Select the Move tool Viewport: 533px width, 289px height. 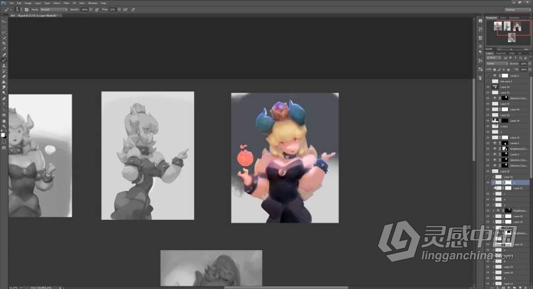(4, 22)
